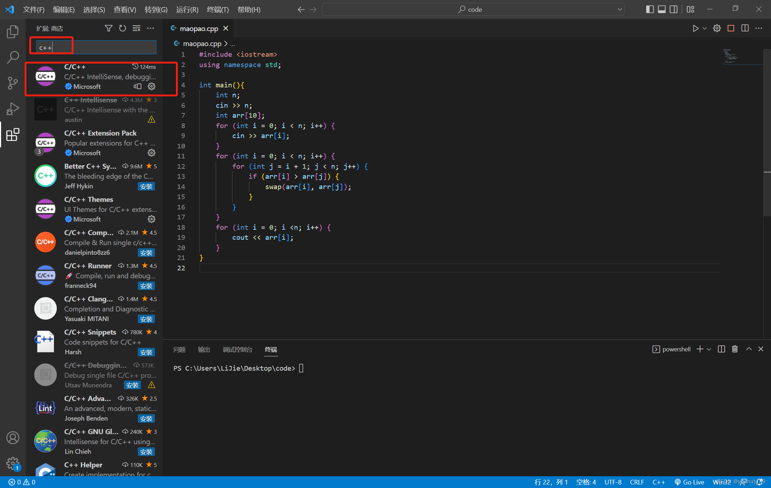The image size is (771, 488).
Task: Click command center search box
Action: coord(473,9)
